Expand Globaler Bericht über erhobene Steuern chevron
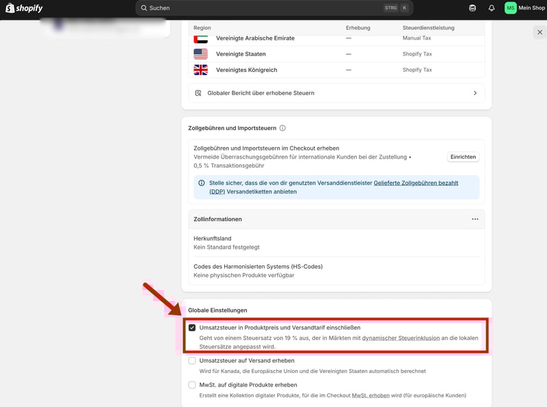The image size is (547, 407). [x=475, y=93]
